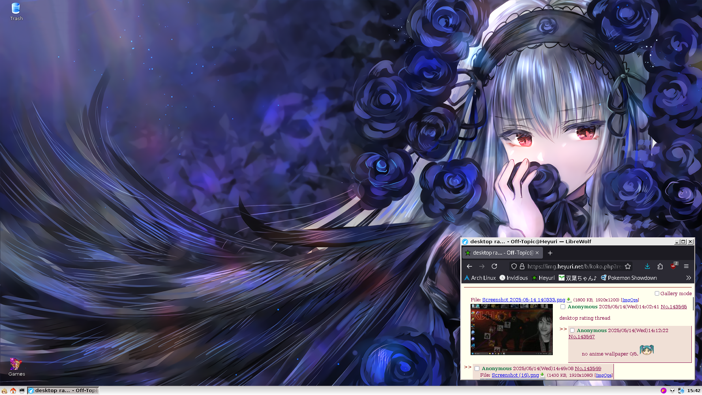The image size is (702, 395).
Task: Click the No.143567 post number link
Action: [x=581, y=337]
